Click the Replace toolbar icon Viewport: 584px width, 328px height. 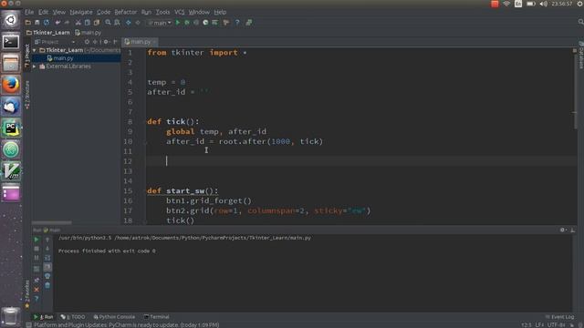click(x=118, y=23)
